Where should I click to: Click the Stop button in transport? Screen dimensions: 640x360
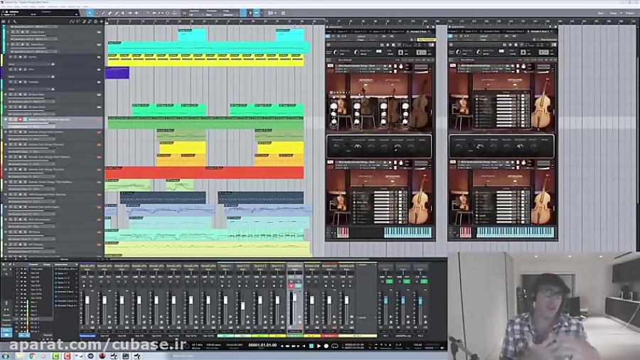tap(311, 346)
